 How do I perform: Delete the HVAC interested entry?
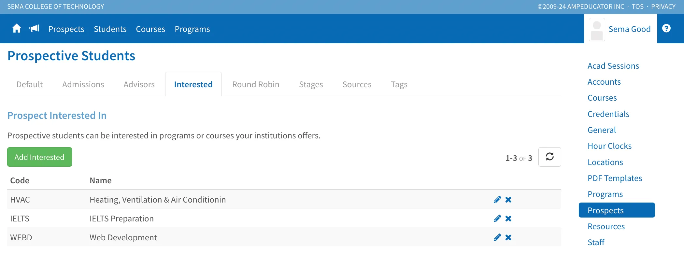point(508,200)
